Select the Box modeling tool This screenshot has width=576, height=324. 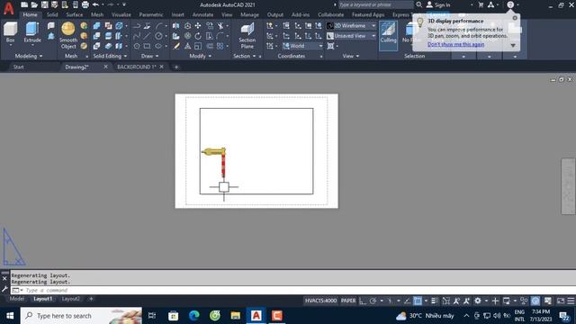[x=10, y=32]
